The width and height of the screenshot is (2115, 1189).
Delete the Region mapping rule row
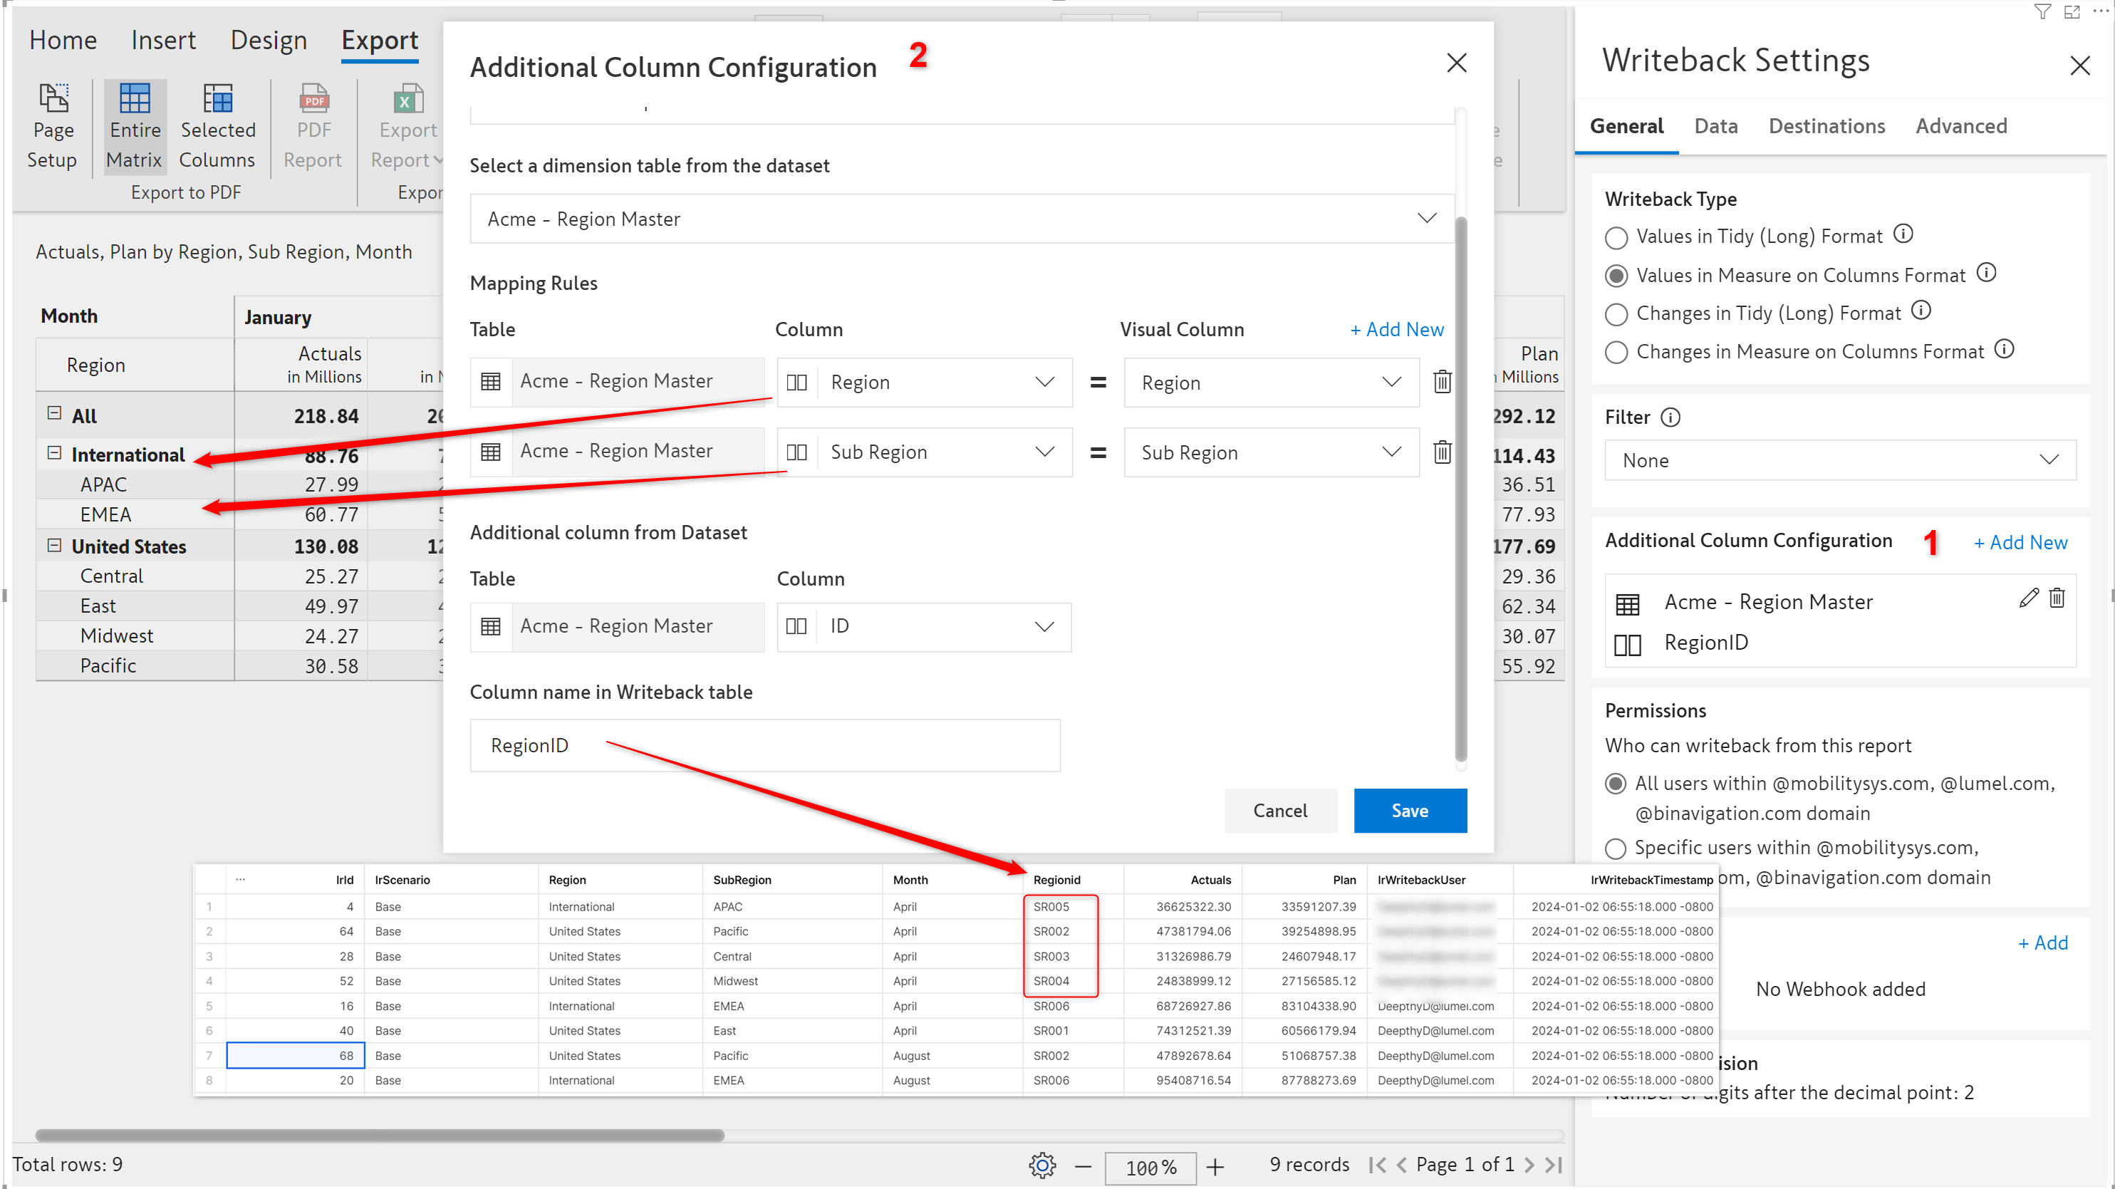point(1442,382)
